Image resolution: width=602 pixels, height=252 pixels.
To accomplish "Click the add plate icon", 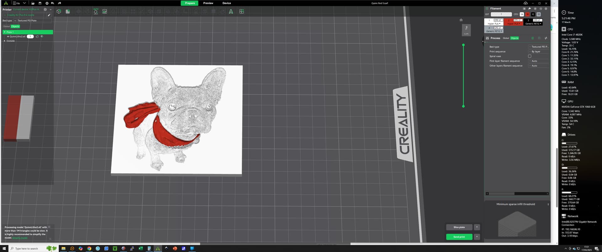I will 68,11.
